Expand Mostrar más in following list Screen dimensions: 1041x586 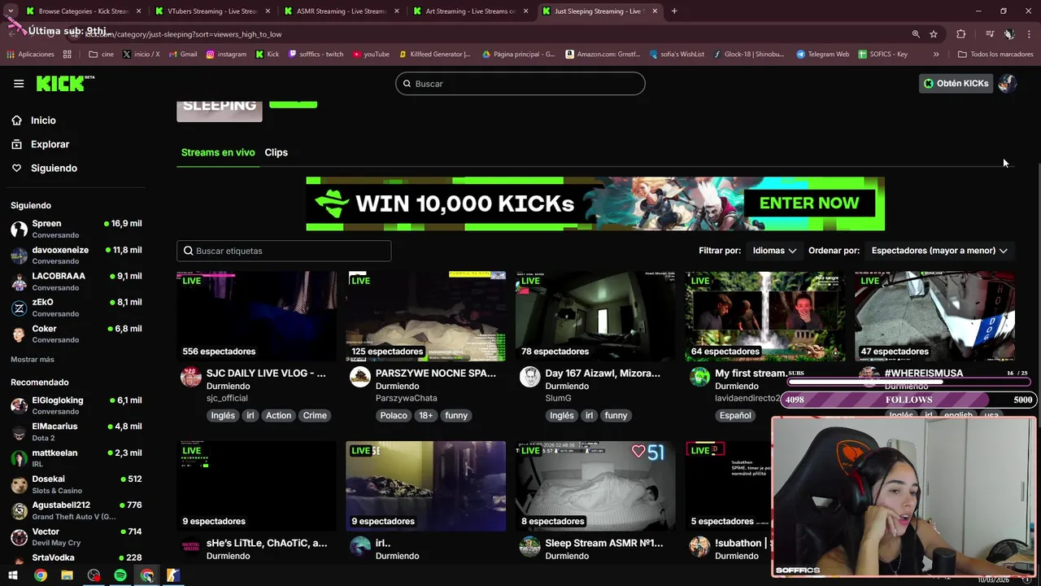click(33, 359)
